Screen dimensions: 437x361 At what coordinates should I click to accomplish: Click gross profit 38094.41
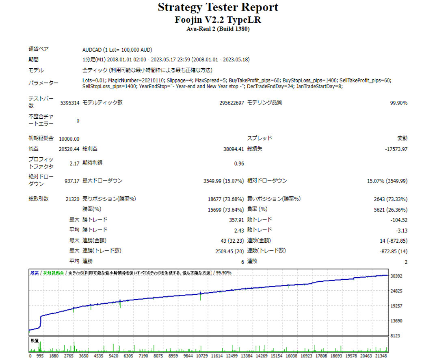point(234,149)
